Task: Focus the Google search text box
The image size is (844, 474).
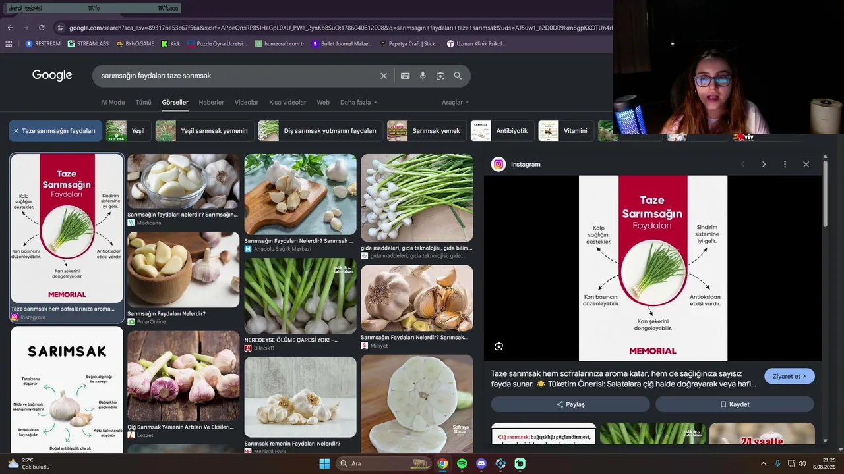Action: [237, 76]
